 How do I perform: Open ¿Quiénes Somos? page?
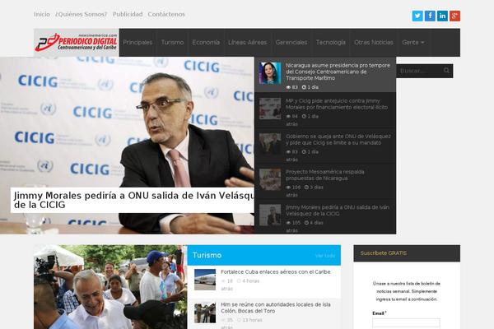(x=82, y=14)
